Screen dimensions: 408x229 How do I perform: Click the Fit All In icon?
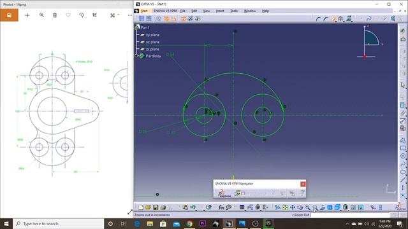coord(285,207)
